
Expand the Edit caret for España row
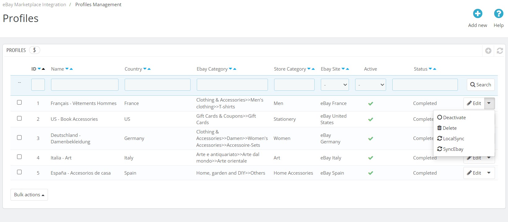coord(489,173)
